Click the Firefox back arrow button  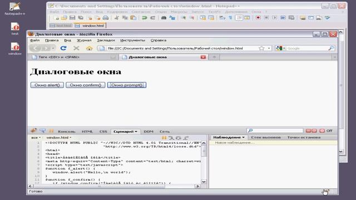coord(36,48)
